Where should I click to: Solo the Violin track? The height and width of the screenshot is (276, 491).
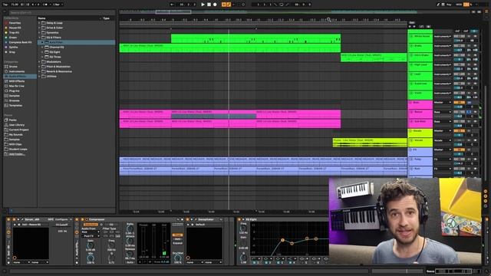(469, 94)
